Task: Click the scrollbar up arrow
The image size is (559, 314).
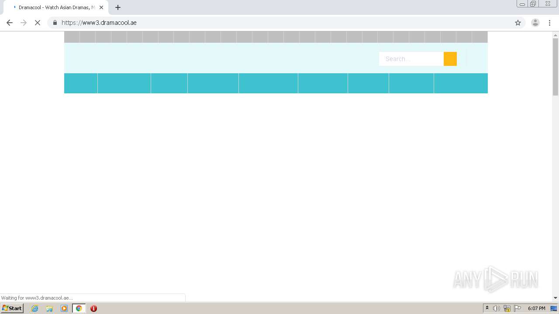Action: [x=556, y=34]
